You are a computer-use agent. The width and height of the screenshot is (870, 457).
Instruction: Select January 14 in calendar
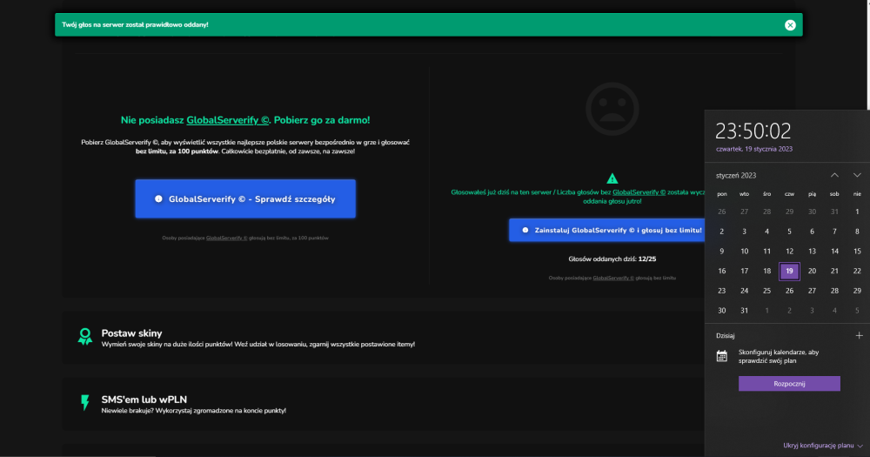tap(834, 251)
